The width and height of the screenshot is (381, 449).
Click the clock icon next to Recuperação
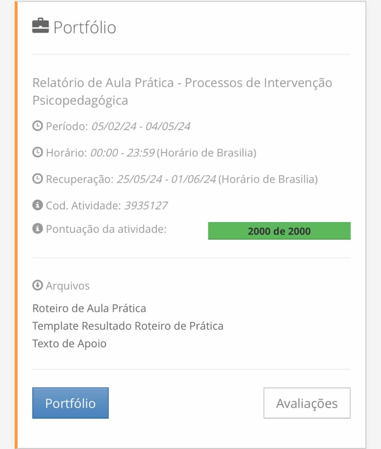[x=37, y=179]
